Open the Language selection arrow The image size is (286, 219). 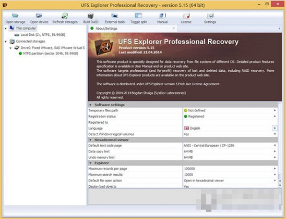(275, 128)
